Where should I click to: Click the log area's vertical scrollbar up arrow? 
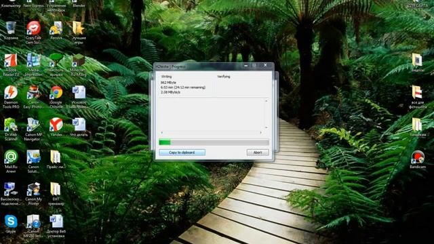[x=266, y=101]
